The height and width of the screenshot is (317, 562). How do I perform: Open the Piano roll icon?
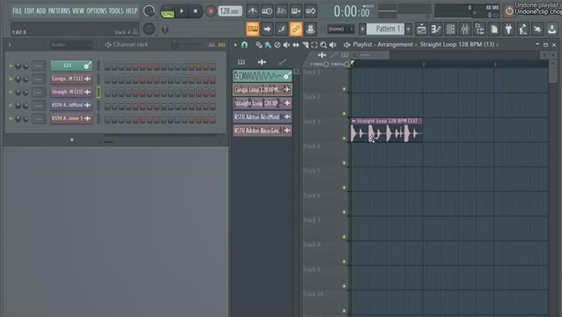(436, 29)
